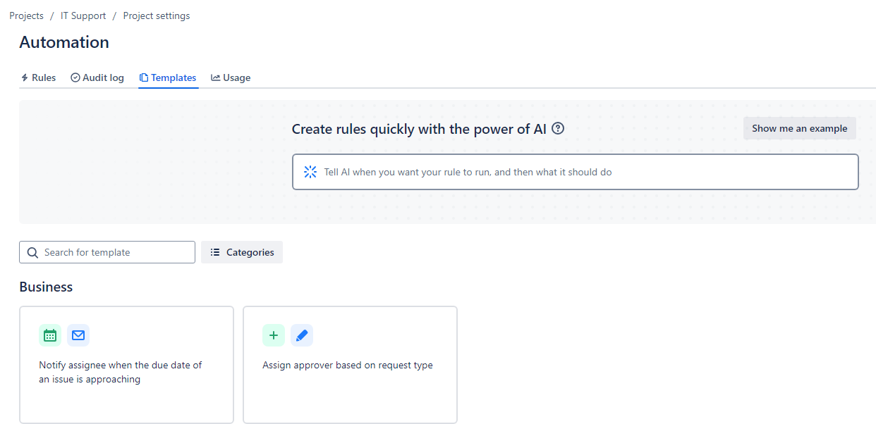876x424 pixels.
Task: Open the IT Support breadcrumb link
Action: click(x=83, y=15)
